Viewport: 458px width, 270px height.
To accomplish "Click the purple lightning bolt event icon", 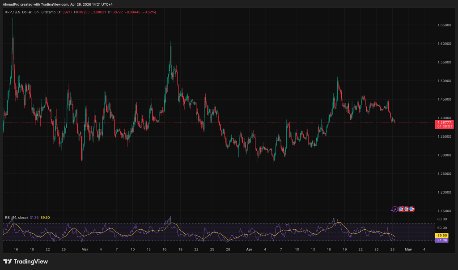I will pos(395,209).
